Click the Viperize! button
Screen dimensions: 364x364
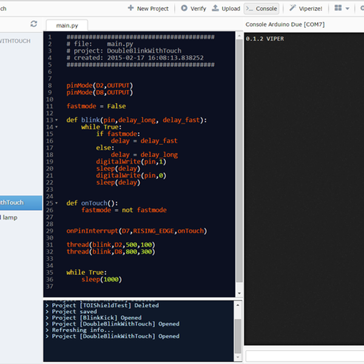tap(306, 8)
